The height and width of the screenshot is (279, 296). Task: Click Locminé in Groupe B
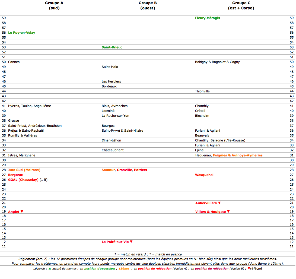tap(108, 111)
